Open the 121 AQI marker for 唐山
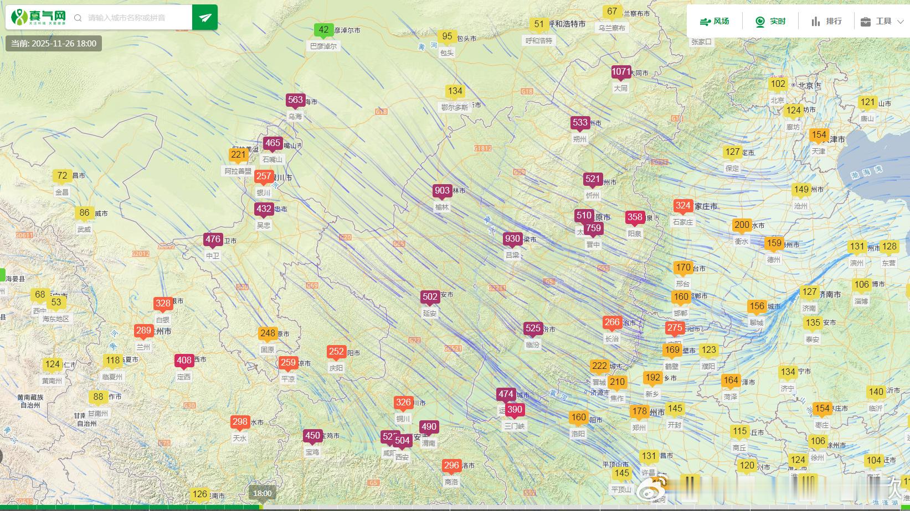The width and height of the screenshot is (910, 511). tap(867, 103)
